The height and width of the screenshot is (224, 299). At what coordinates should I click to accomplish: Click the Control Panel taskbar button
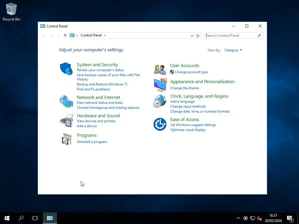50,218
